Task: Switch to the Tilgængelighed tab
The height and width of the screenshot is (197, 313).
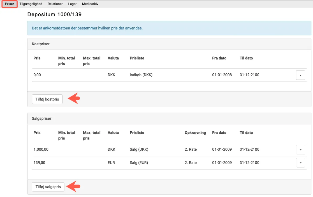Action: 31,4
